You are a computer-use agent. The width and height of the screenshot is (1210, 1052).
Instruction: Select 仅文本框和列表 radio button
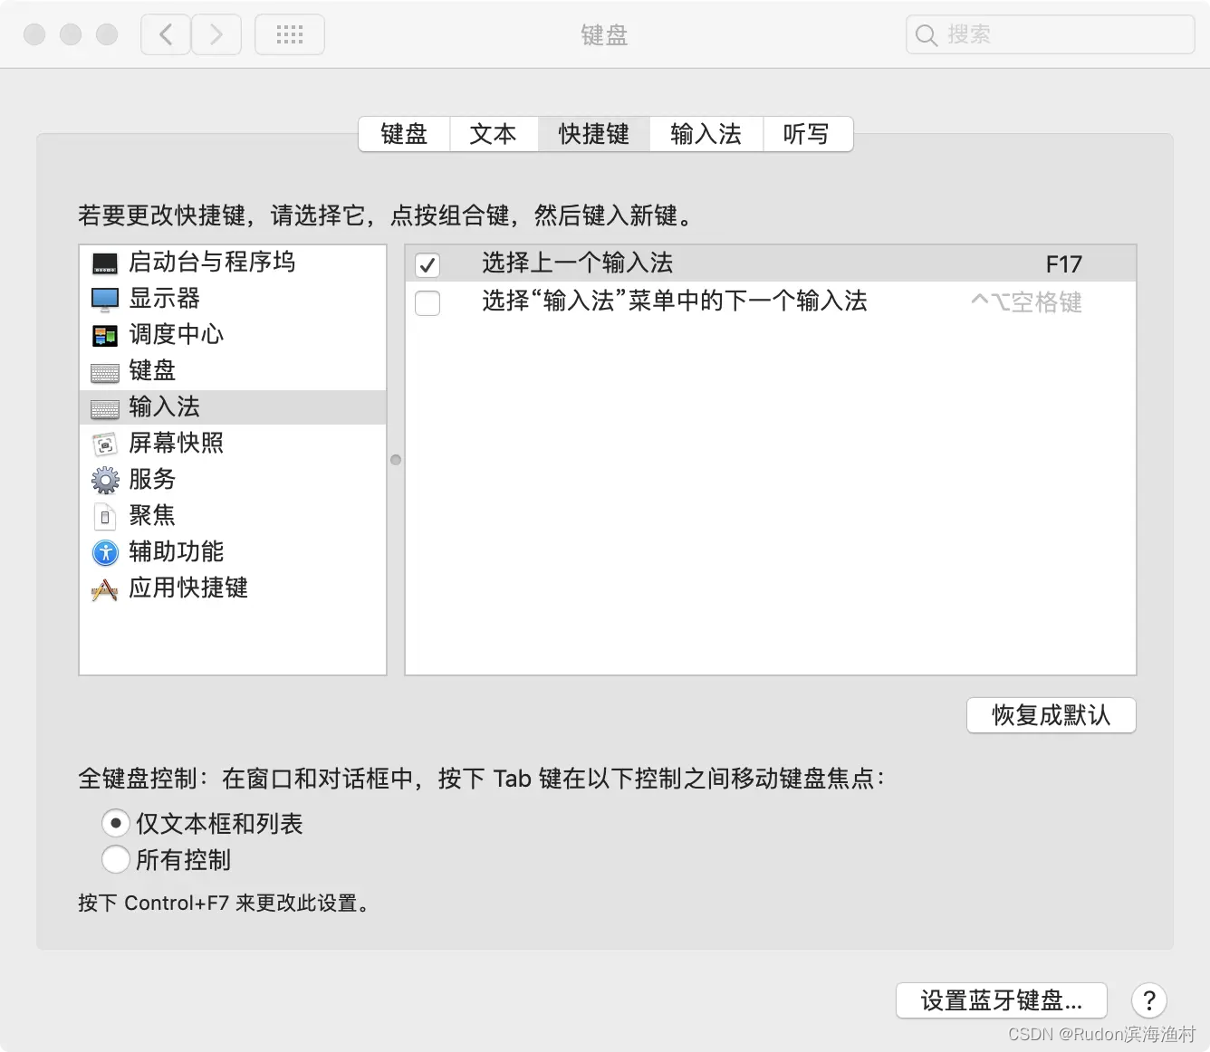tap(116, 823)
